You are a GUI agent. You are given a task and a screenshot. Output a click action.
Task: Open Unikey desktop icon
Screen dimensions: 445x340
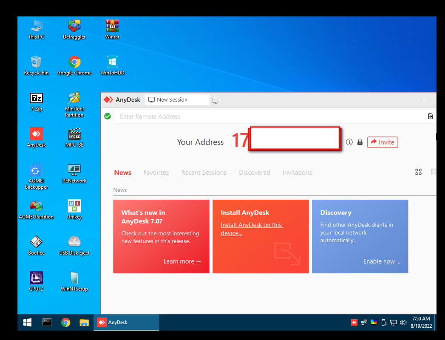click(74, 210)
